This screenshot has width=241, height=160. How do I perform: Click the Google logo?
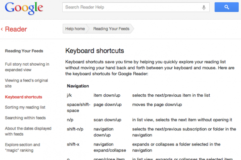click(24, 8)
